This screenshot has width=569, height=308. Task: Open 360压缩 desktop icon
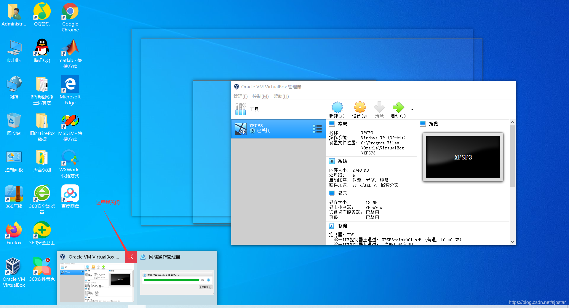(x=14, y=197)
